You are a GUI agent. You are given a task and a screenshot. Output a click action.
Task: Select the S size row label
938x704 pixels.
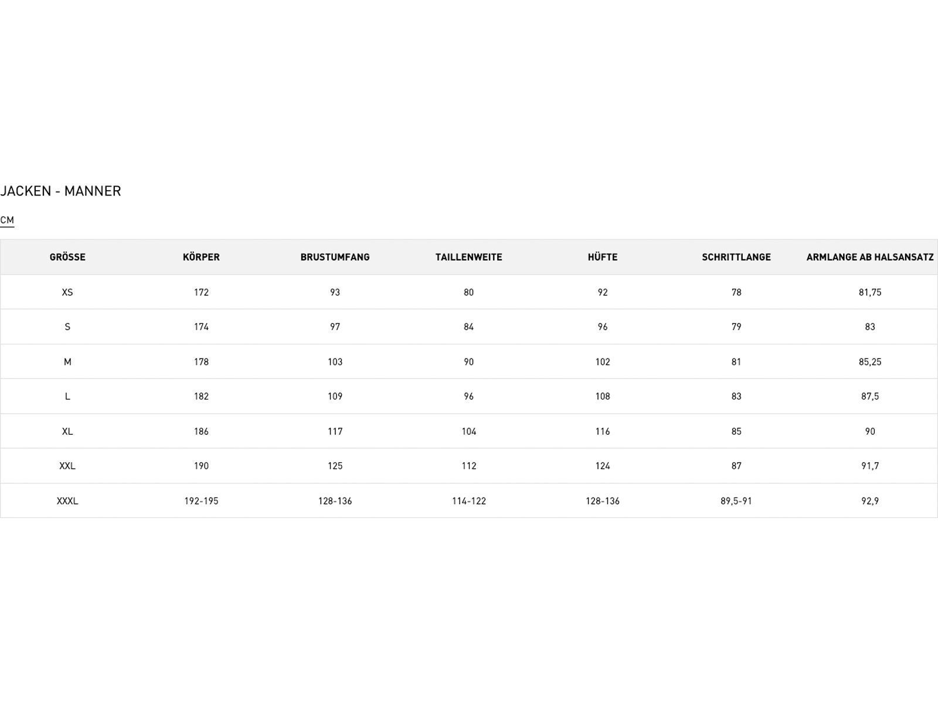pos(67,327)
